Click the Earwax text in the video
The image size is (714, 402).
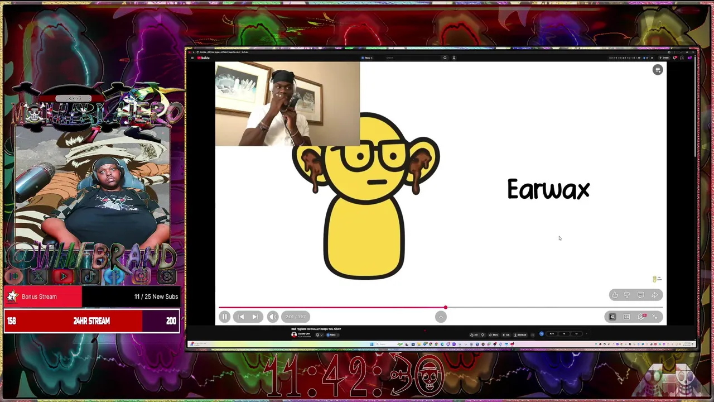[548, 190]
